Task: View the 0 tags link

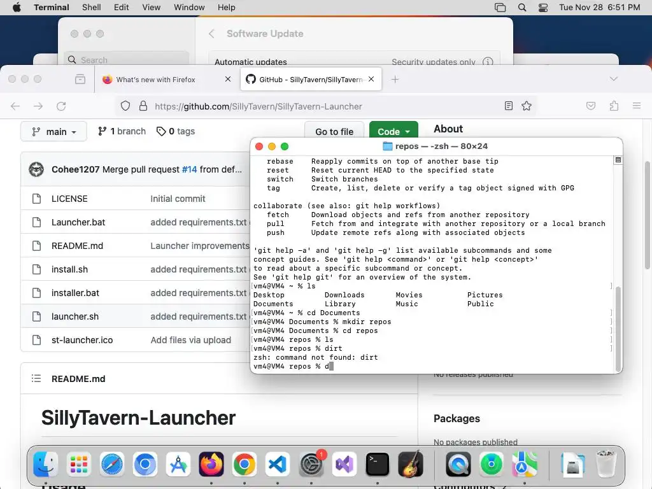Action: pyautogui.click(x=176, y=131)
